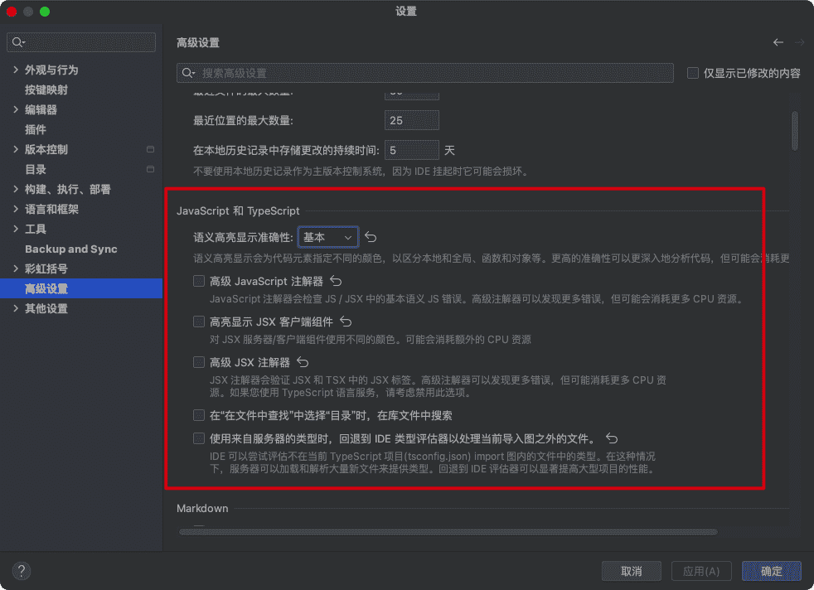
Task: Enable 高级 JavaScript 注解器 checkbox
Action: (x=199, y=282)
